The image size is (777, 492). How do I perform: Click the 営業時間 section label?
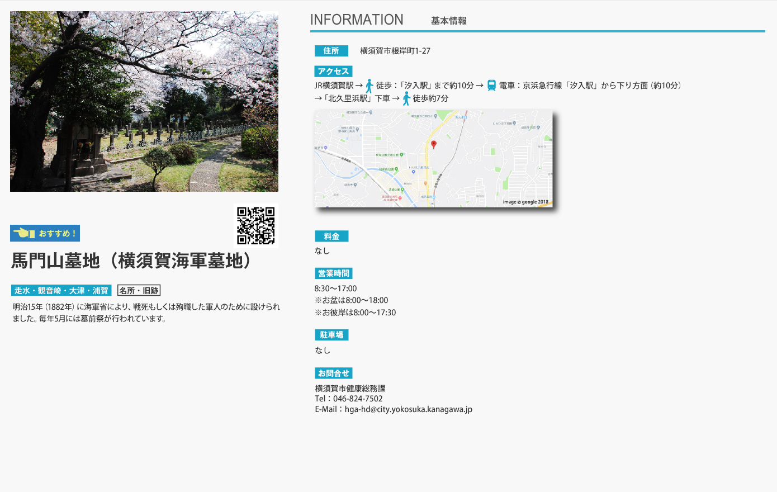pos(333,273)
